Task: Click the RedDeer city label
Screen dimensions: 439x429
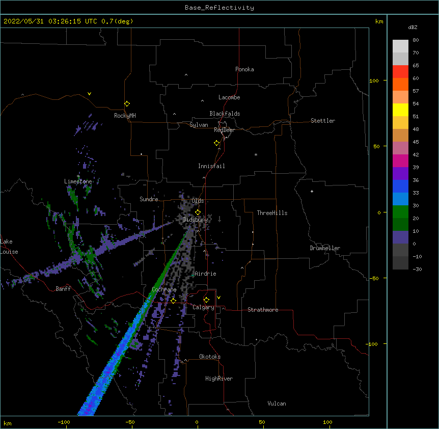Action: [224, 130]
